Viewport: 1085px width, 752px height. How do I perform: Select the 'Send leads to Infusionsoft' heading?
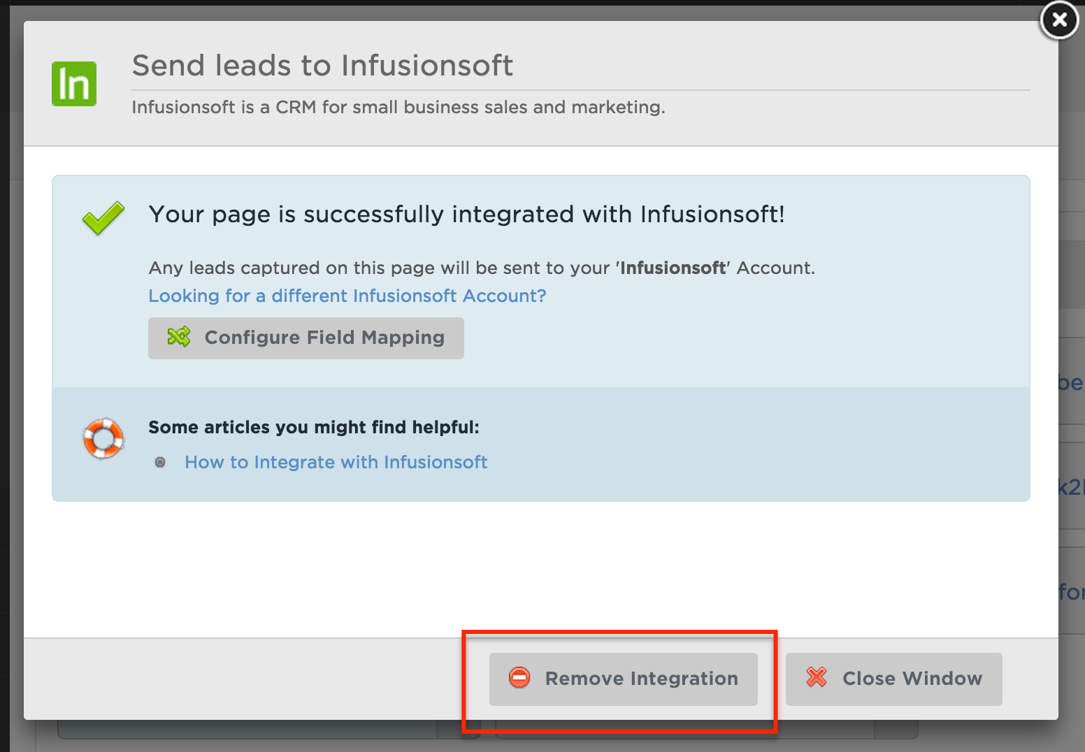coord(323,66)
